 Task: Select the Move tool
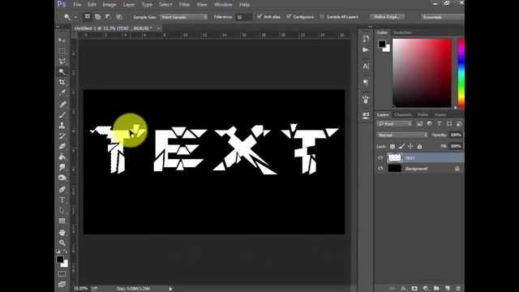click(62, 40)
